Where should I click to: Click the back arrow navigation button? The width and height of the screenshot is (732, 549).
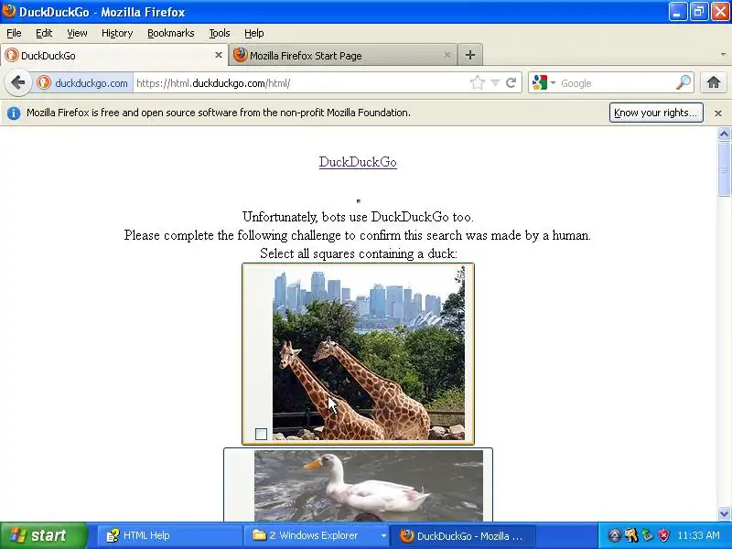click(x=17, y=83)
